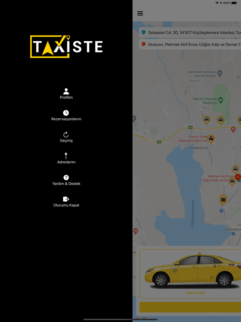Tap the red destination marker on the map
The height and width of the screenshot is (322, 241).
(238, 177)
